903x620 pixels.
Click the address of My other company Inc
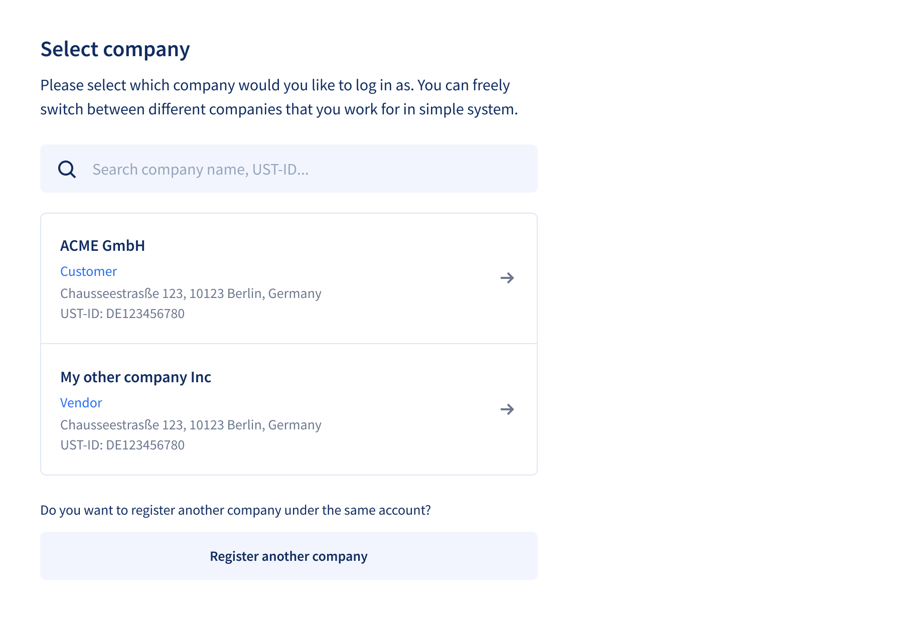point(191,425)
